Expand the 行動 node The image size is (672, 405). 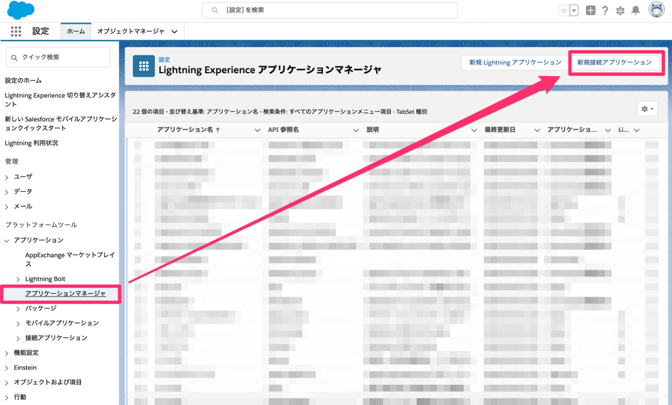pos(7,398)
